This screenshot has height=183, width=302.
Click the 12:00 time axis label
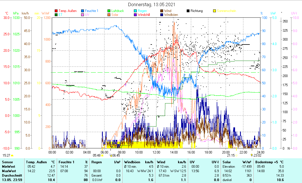click(156, 152)
